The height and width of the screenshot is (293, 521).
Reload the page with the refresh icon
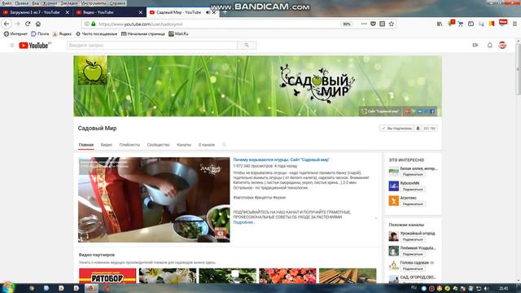[28, 24]
